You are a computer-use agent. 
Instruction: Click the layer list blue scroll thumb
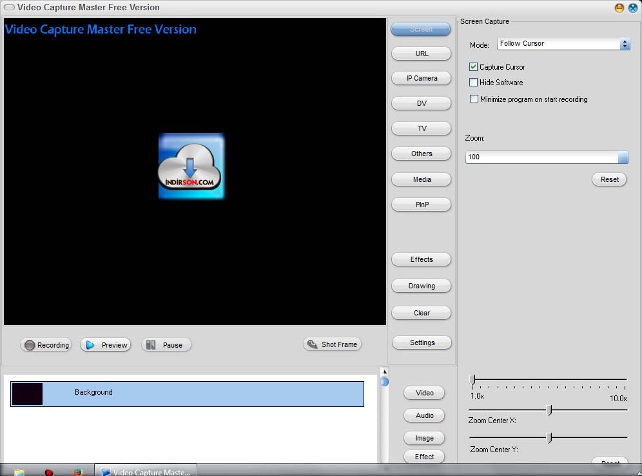(384, 382)
